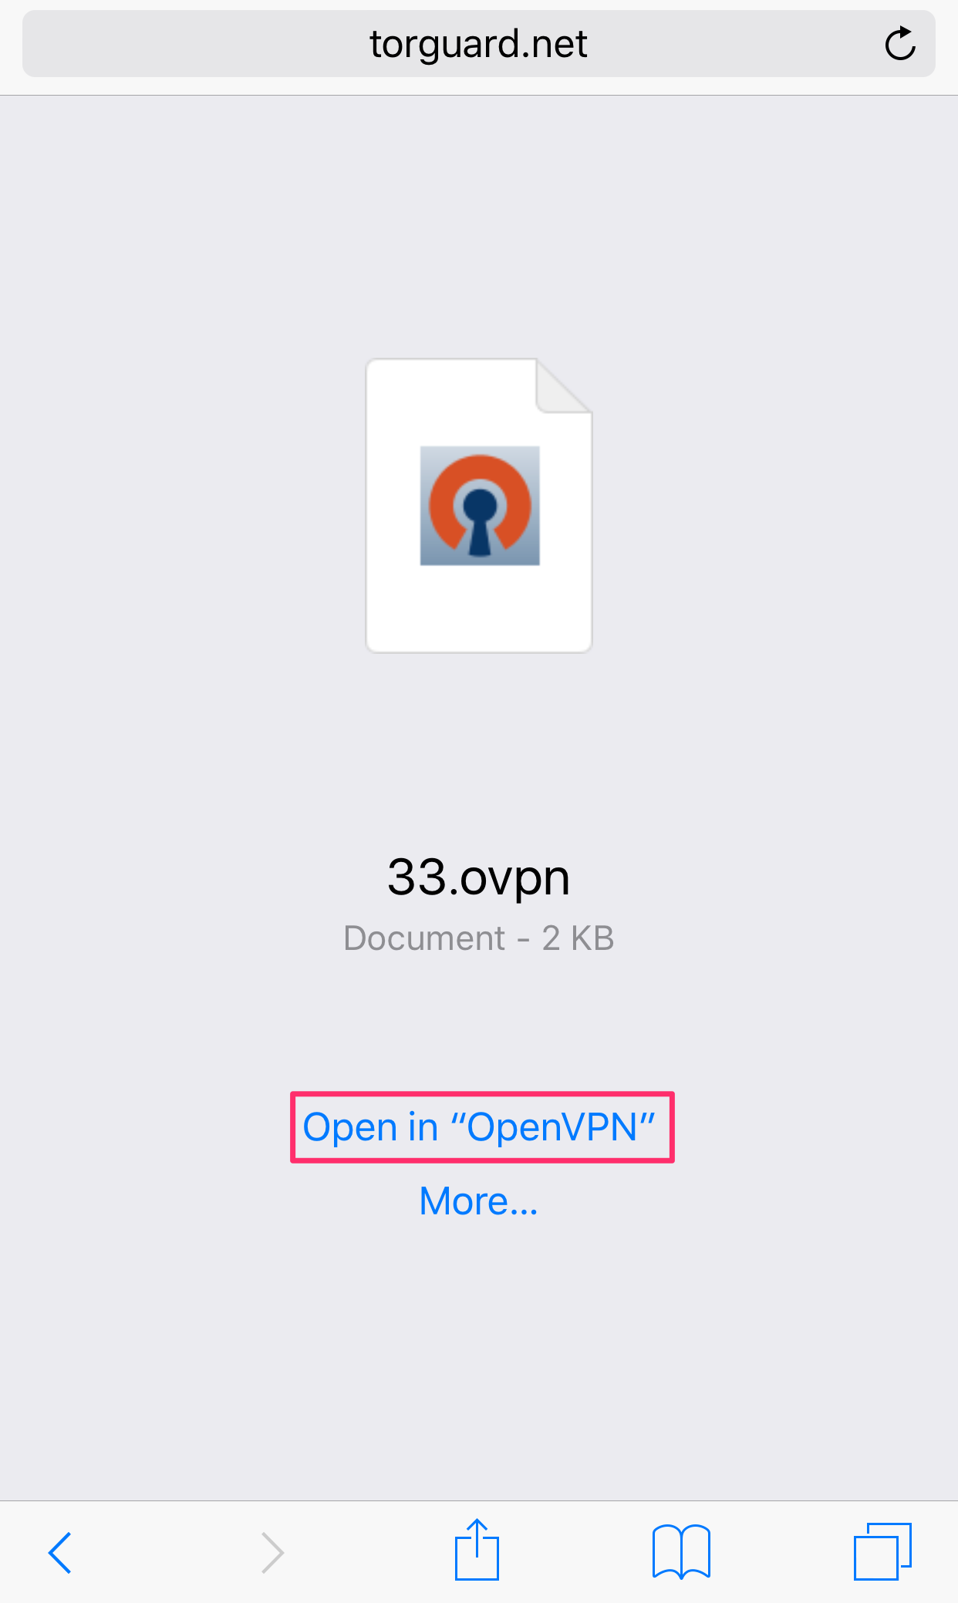Select the 33.ovpn file name
Image resolution: width=958 pixels, height=1603 pixels.
coord(479,877)
